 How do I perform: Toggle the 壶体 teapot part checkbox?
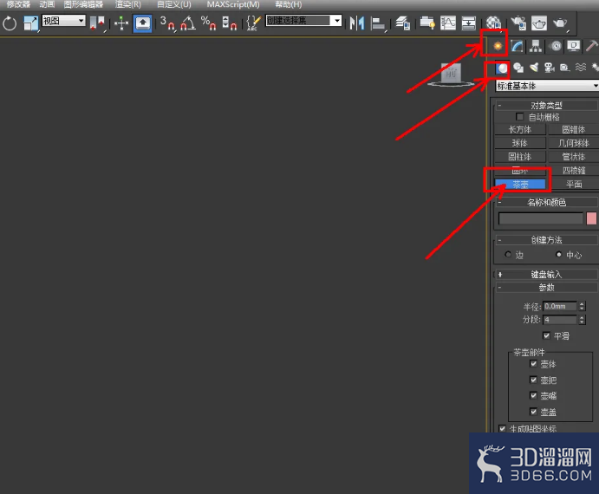coord(534,364)
